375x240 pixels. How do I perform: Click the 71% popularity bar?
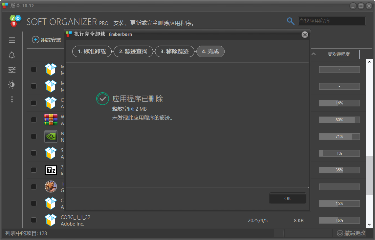coord(339,137)
